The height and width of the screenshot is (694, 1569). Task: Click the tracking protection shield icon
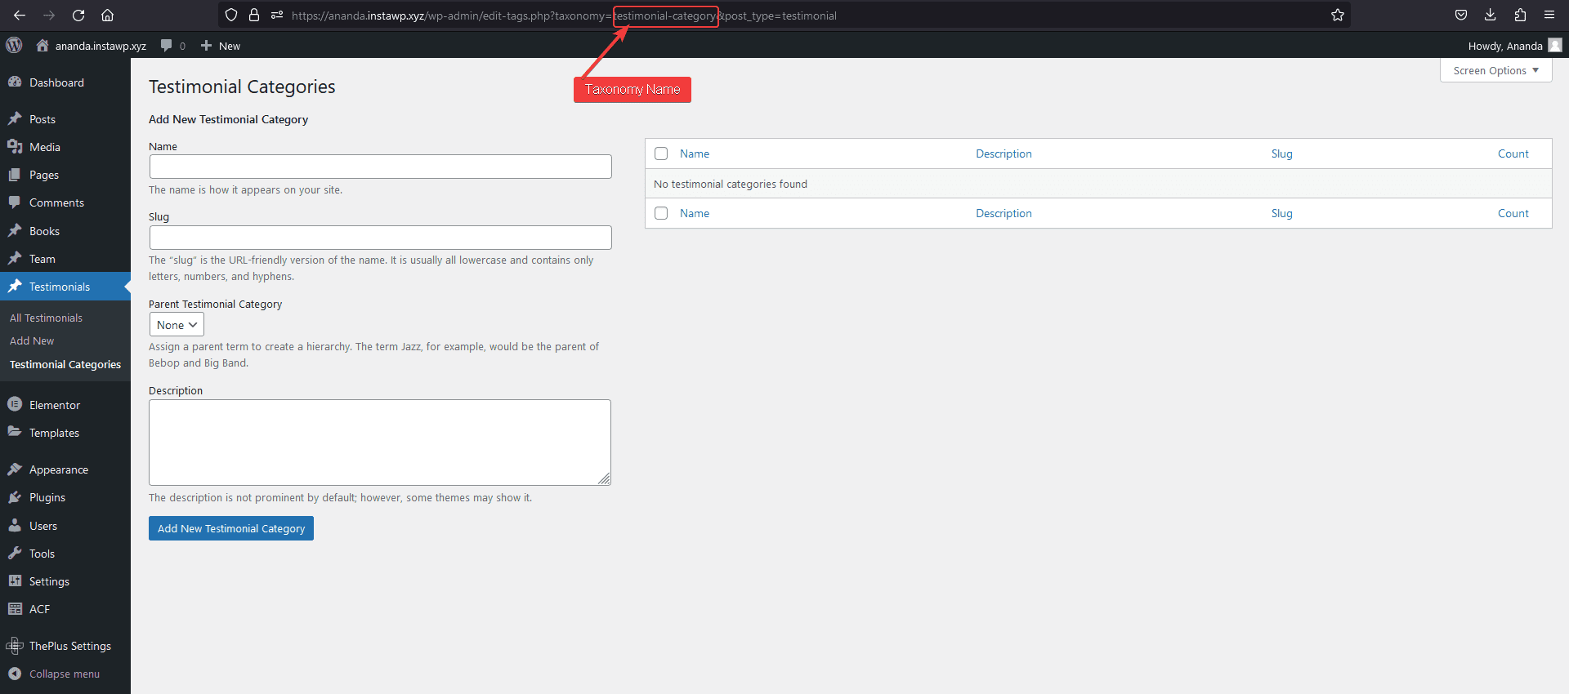click(231, 15)
